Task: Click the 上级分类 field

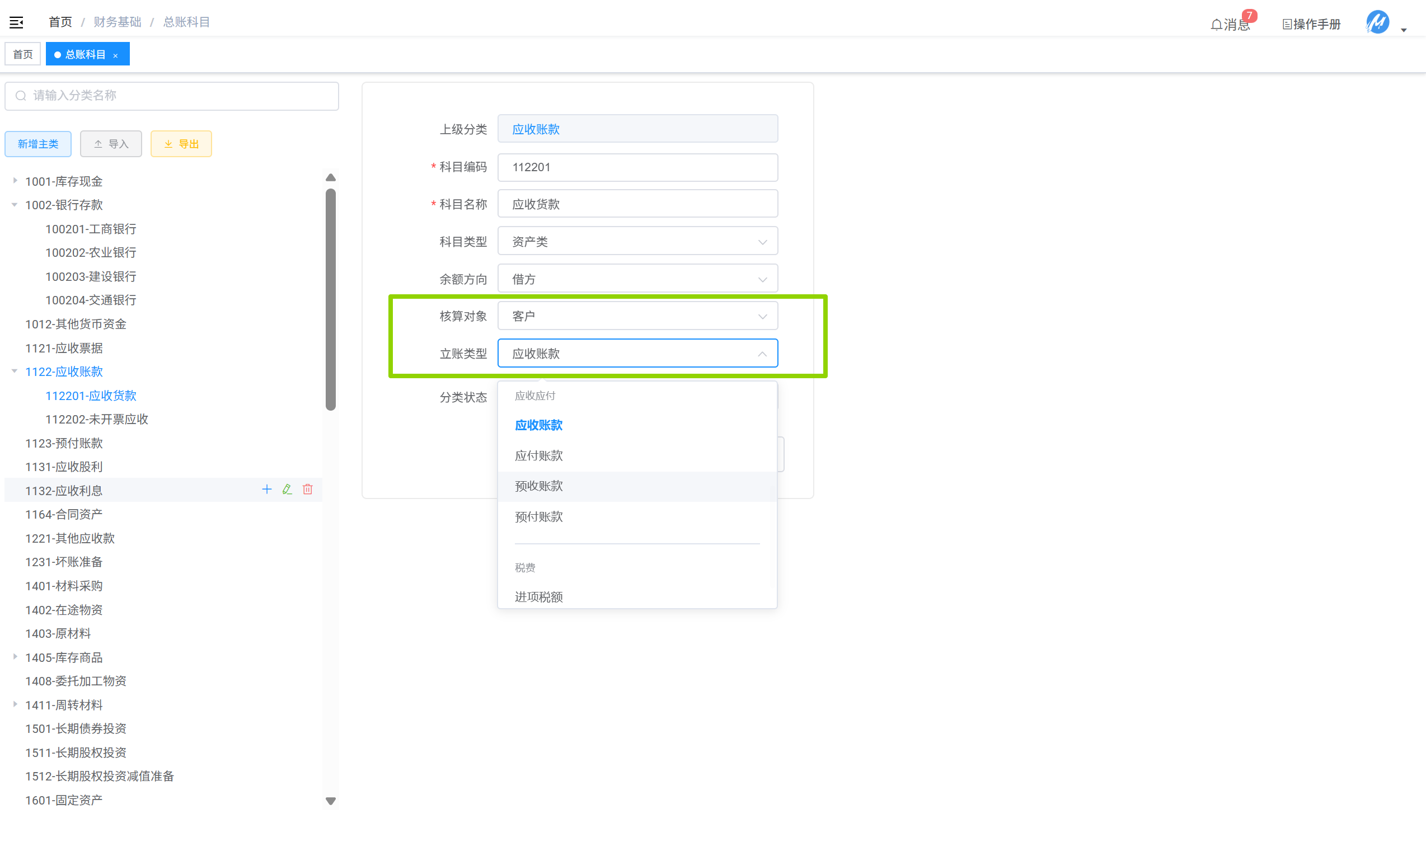Action: coord(637,129)
